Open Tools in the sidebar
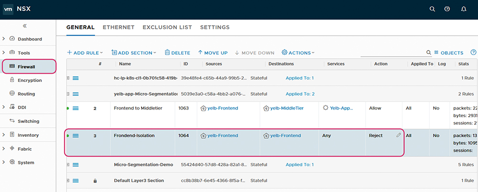 (x=24, y=53)
